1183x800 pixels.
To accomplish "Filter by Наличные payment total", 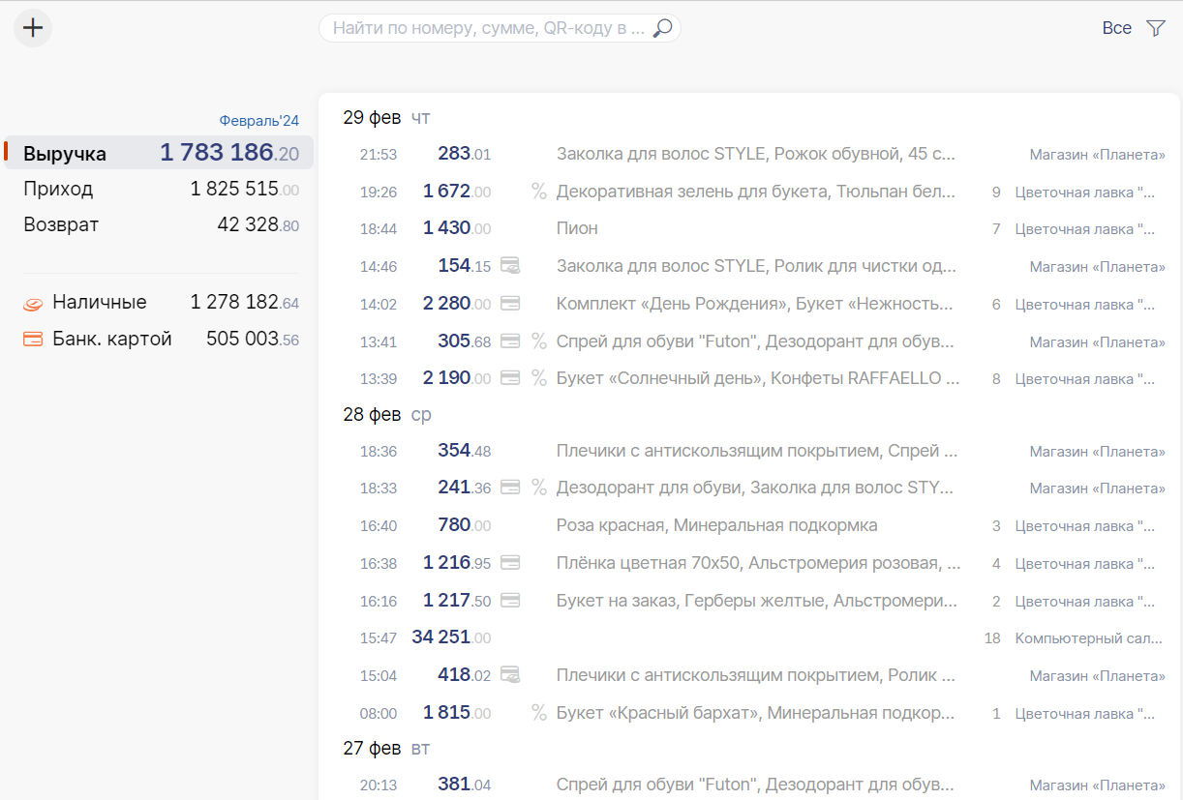I will 160,303.
